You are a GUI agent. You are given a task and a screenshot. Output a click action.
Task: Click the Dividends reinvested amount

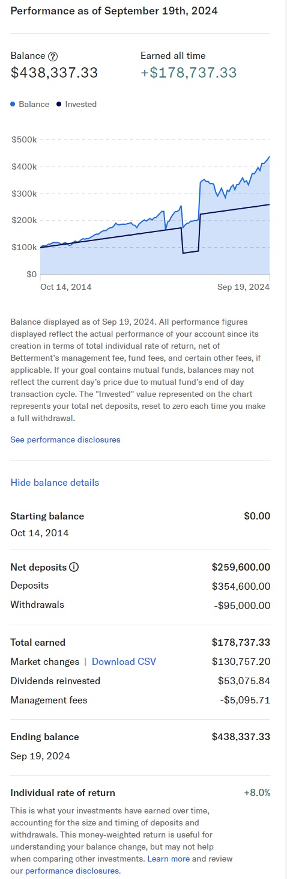[x=244, y=681]
